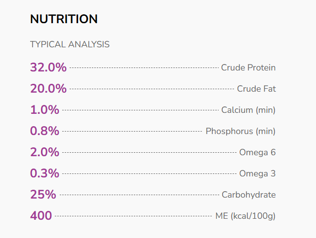Click the NUTRITION heading

pos(64,19)
